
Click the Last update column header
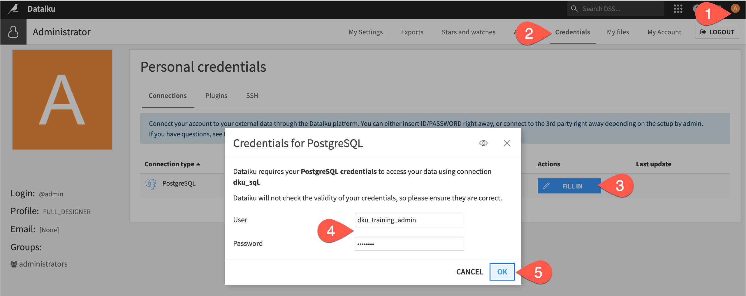pyautogui.click(x=653, y=164)
